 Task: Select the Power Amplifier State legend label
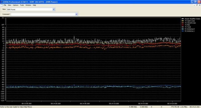click(192, 19)
